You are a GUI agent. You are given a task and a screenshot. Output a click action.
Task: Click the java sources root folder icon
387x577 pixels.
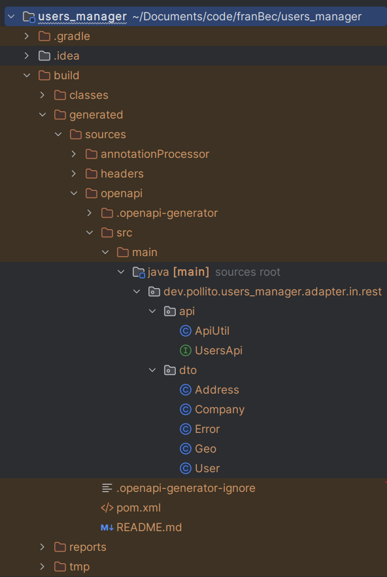(139, 272)
